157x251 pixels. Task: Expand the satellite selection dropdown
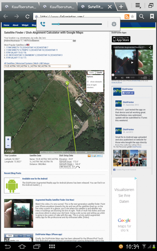pos(70,66)
